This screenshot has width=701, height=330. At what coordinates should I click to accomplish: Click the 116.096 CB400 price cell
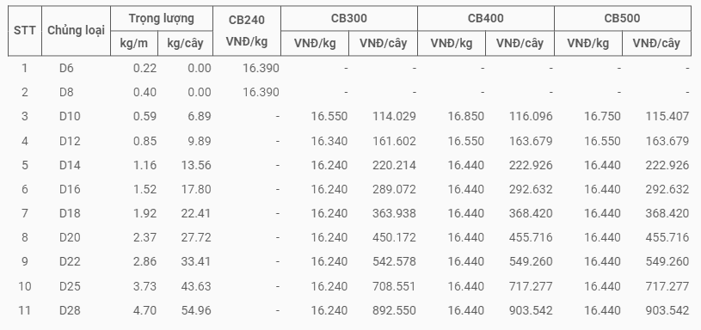tap(531, 117)
